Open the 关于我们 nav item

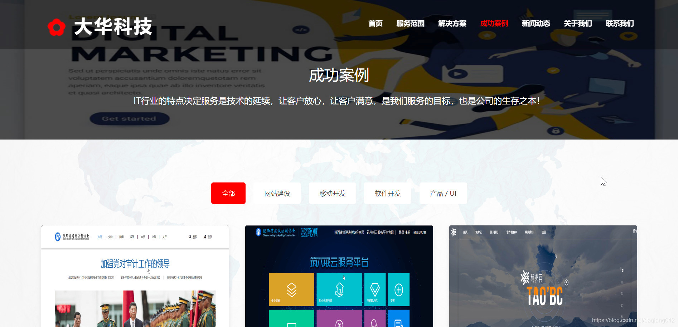point(578,24)
